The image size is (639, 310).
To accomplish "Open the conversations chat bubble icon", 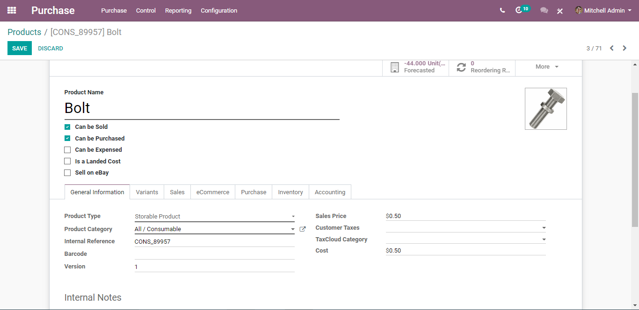I will (x=544, y=10).
